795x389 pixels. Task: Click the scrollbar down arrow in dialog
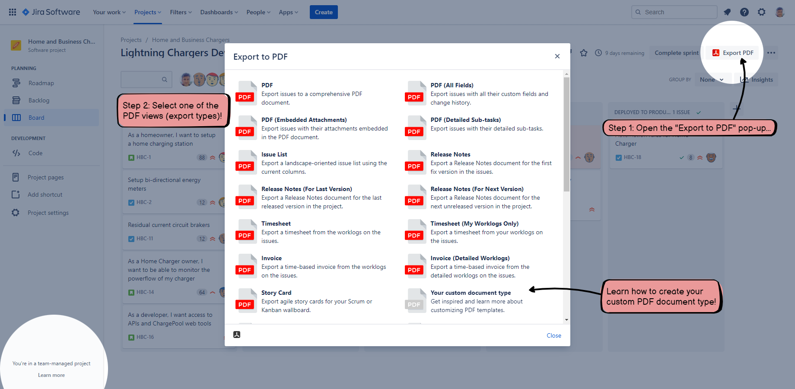click(x=566, y=320)
